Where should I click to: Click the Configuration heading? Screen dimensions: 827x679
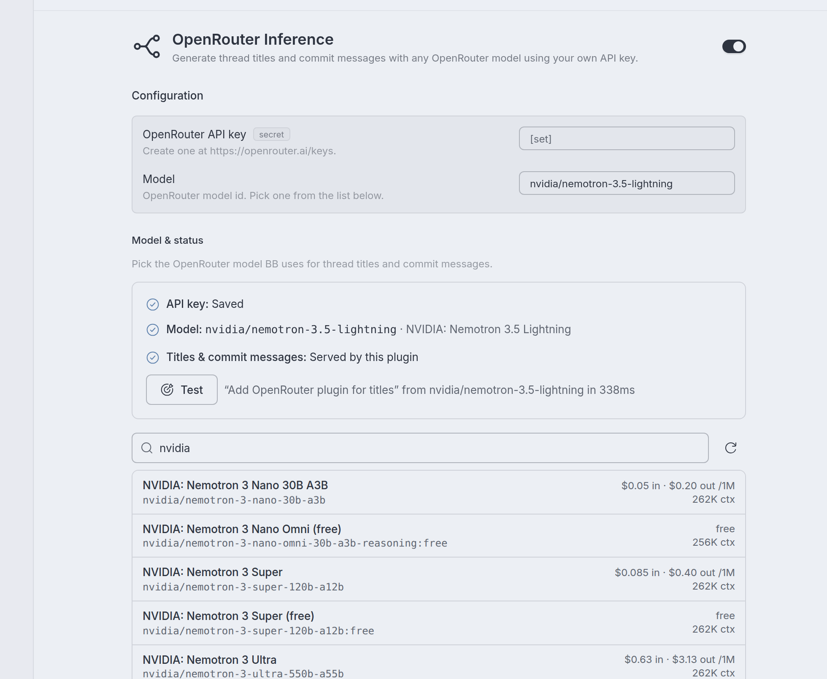[x=168, y=96]
